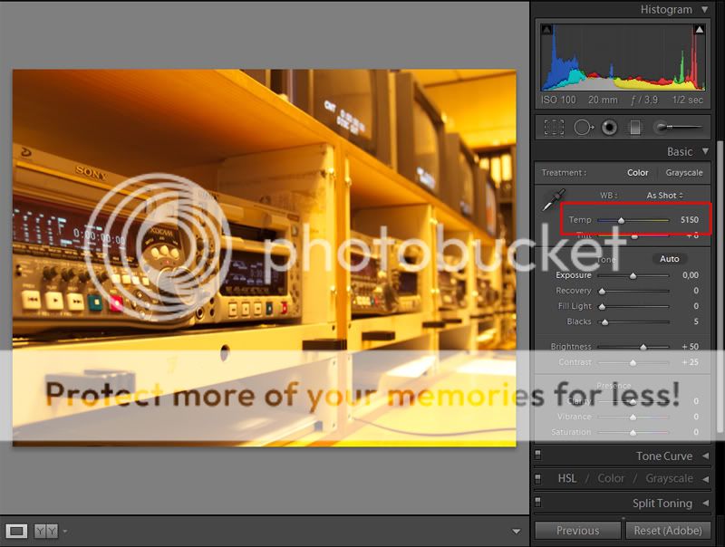Collapse the Histogram panel
The height and width of the screenshot is (547, 725).
(705, 9)
